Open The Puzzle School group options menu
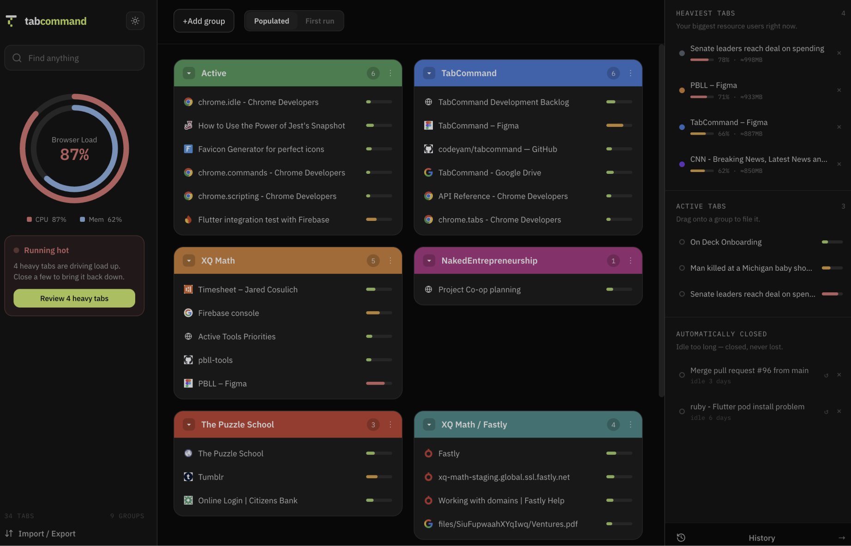Viewport: 851px width, 546px height. click(390, 424)
